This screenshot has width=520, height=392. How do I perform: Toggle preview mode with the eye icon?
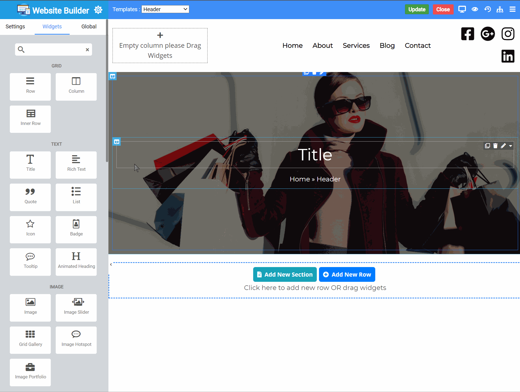tap(475, 9)
